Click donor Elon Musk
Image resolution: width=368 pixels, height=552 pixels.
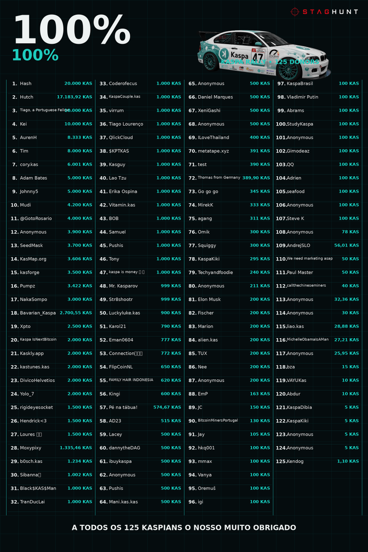click(209, 299)
